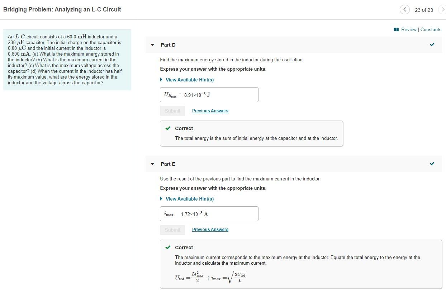Image resolution: width=446 pixels, height=292 pixels.
Task: Click the next navigation arrow after 23 of 23
Action: (443, 10)
